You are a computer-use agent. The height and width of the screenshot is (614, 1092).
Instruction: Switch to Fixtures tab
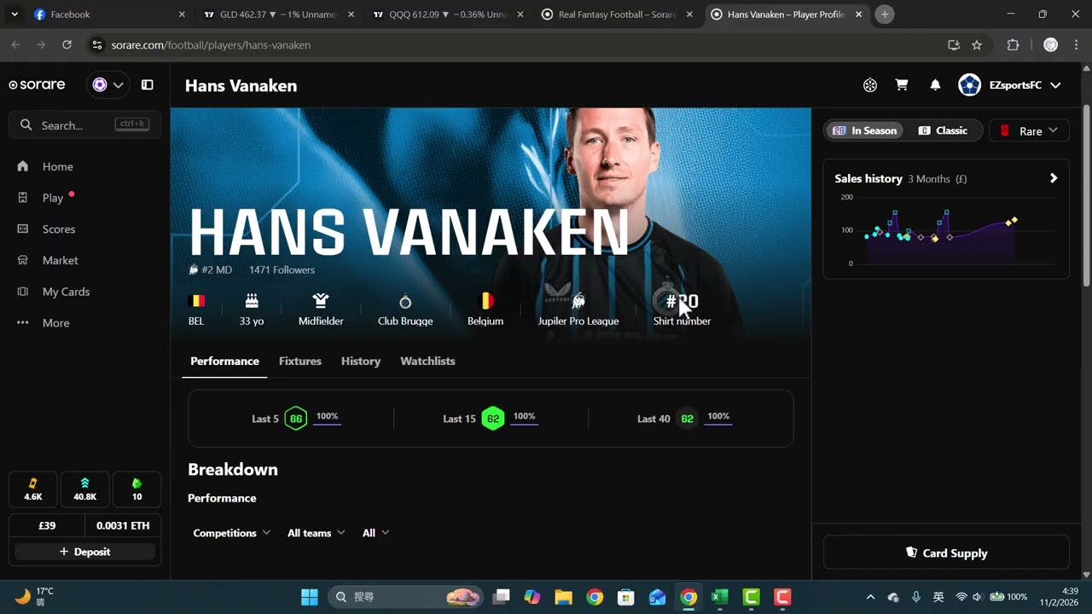click(300, 361)
